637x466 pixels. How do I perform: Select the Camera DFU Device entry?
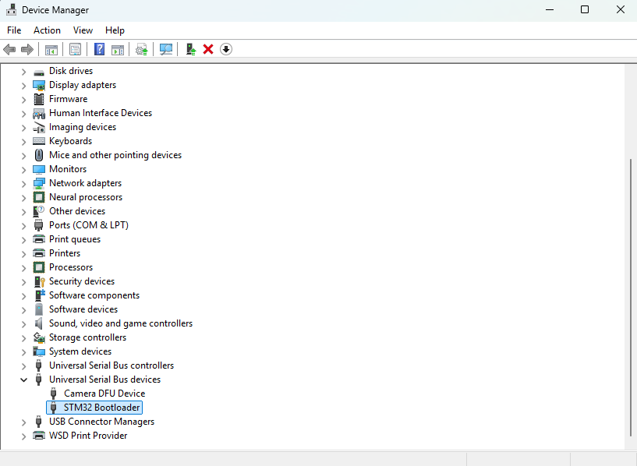pyautogui.click(x=104, y=394)
